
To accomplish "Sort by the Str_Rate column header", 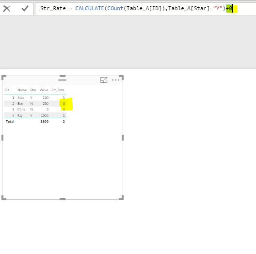I will (x=58, y=90).
